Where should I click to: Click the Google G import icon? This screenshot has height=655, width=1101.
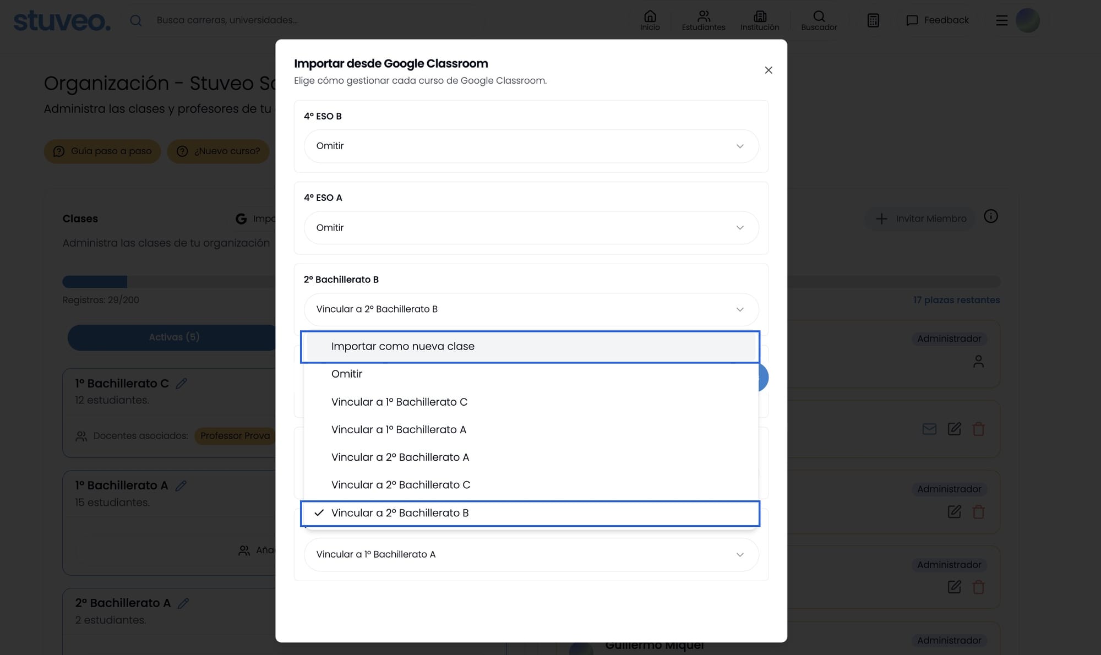click(241, 219)
